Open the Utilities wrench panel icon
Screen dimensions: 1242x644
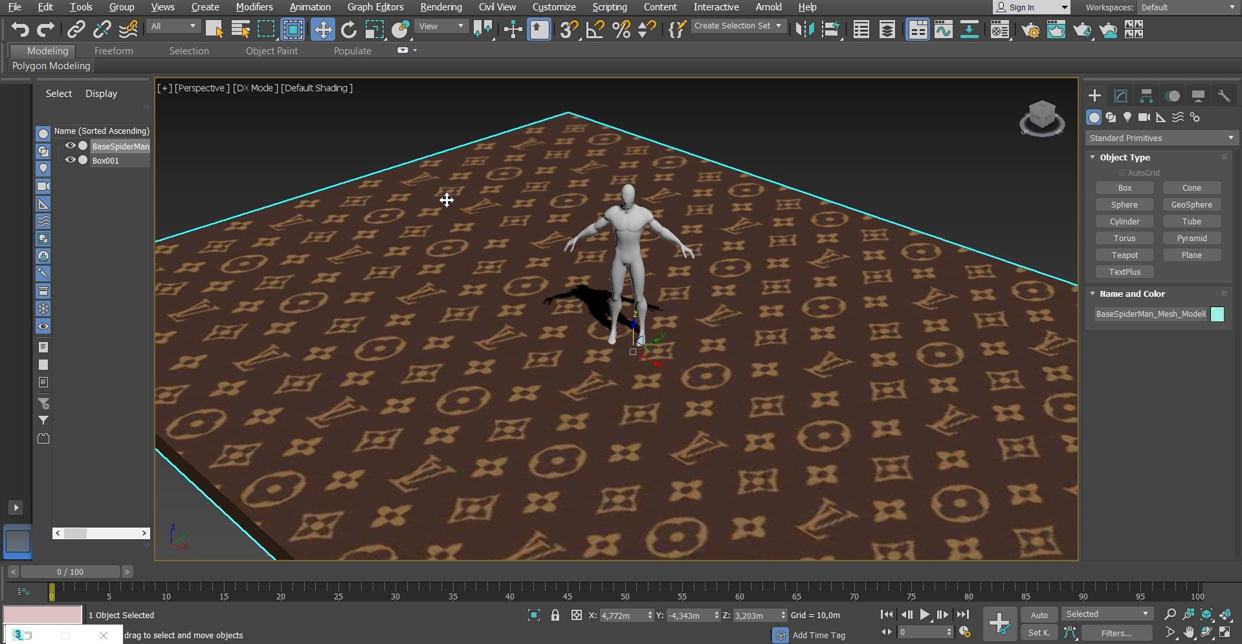coord(1224,96)
